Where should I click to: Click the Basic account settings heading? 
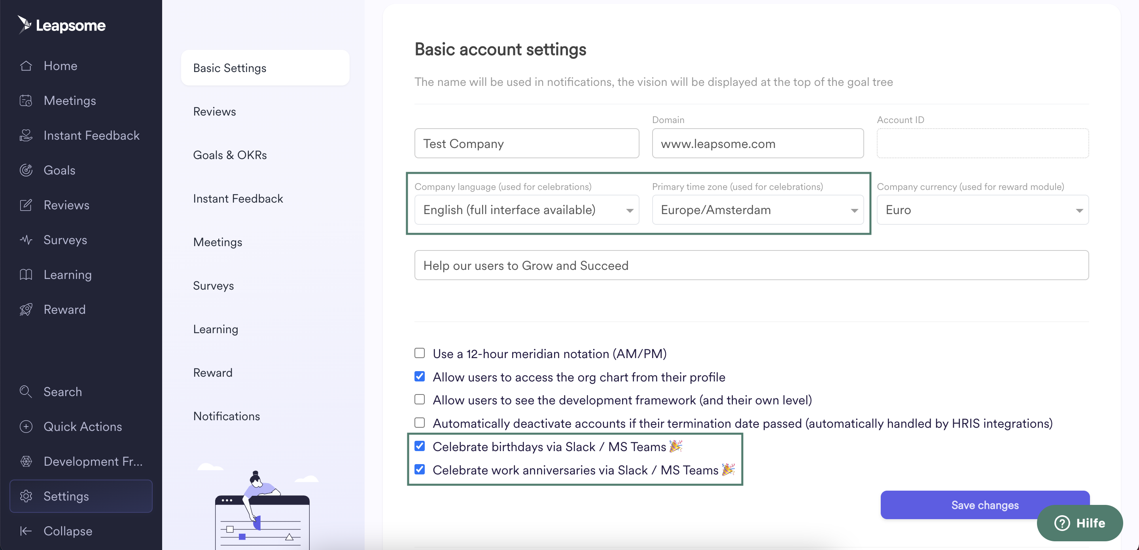click(x=500, y=49)
